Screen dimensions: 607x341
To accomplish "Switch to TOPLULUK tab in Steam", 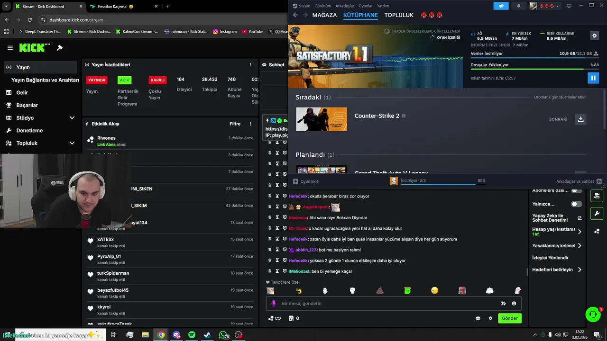I will coord(399,15).
